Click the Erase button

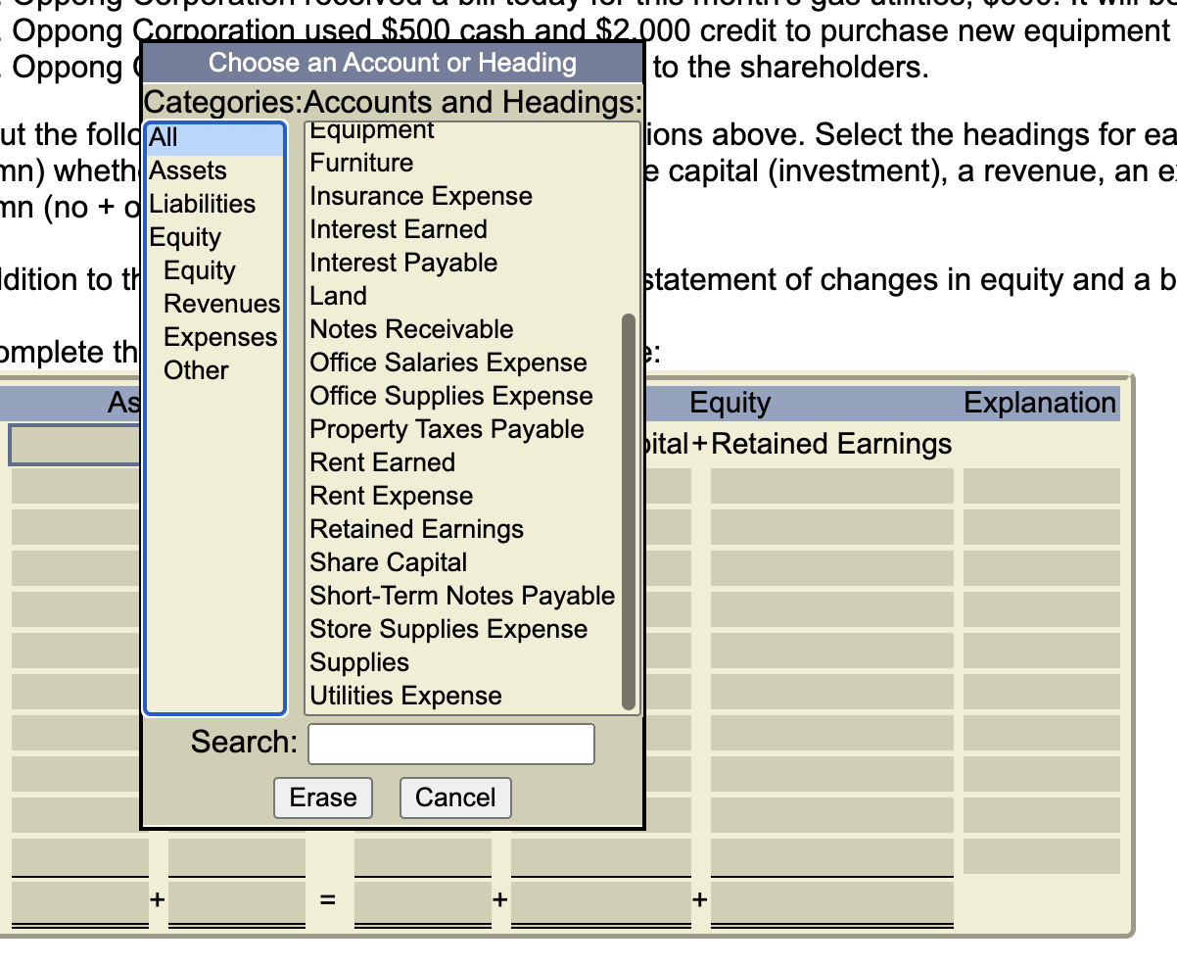[x=323, y=797]
